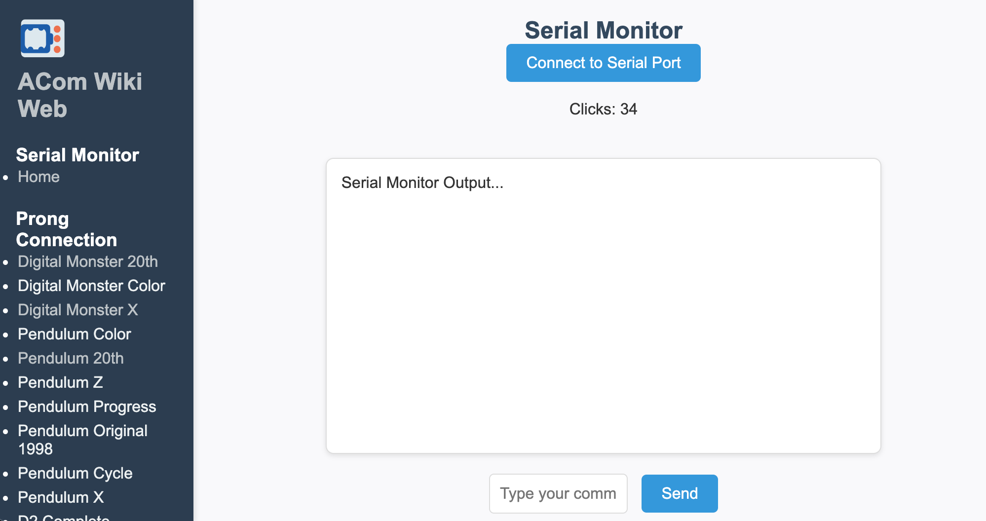Screen dimensions: 986x521
Task: Click the Clicks: 34 counter text
Action: pos(603,109)
